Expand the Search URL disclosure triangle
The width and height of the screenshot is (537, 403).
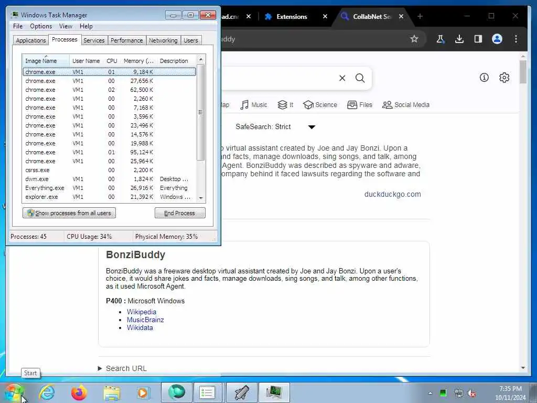point(100,368)
